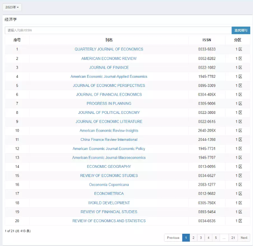
Task: Open REVIEW OF FINANCIAL STUDIES link
Action: click(109, 212)
